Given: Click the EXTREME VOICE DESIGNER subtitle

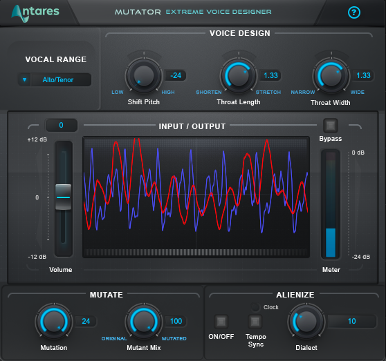Looking at the screenshot, I should coord(219,12).
